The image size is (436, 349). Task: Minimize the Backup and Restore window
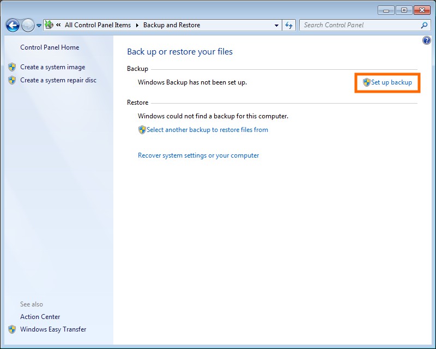[x=386, y=10]
